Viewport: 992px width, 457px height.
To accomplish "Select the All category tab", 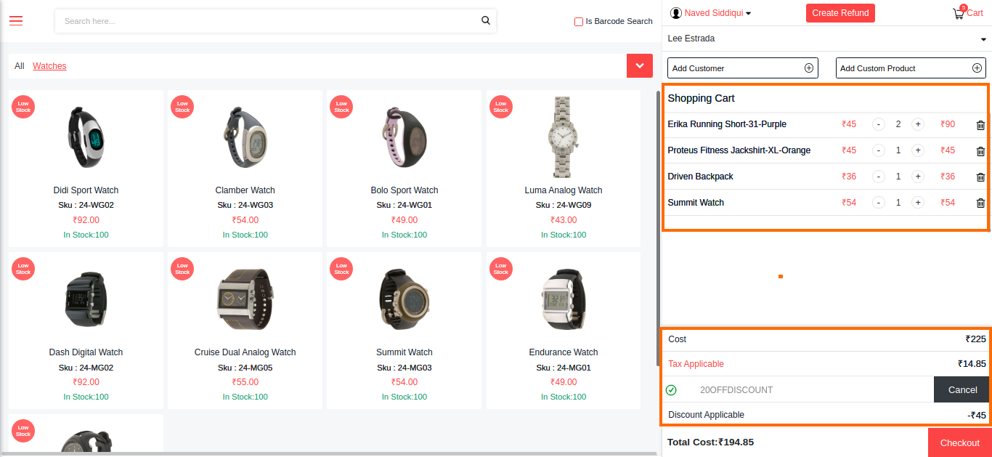I will coord(20,66).
